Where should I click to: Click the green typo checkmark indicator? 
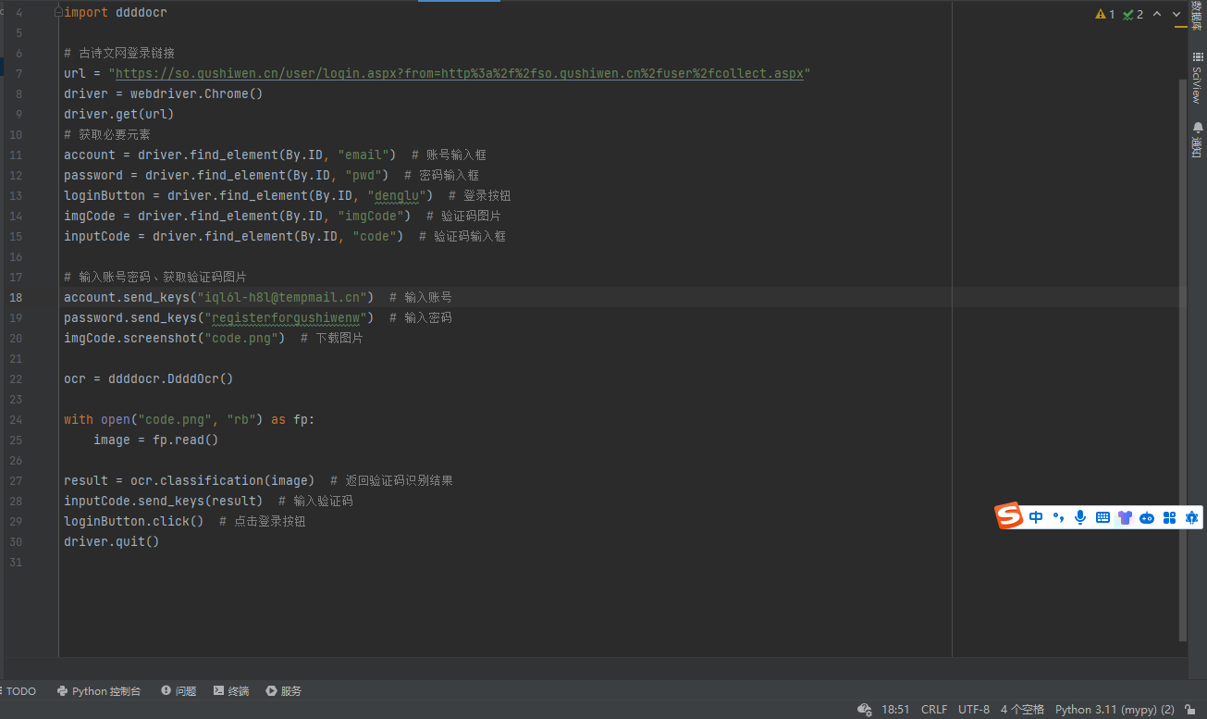click(x=1133, y=14)
